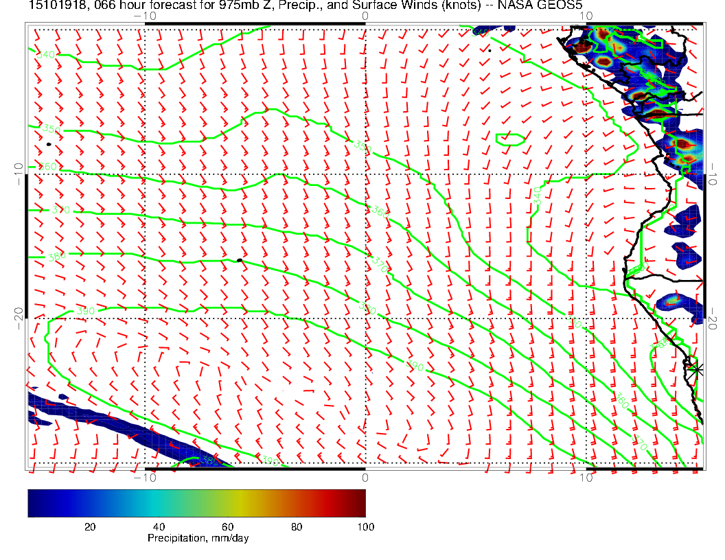Click the 'Precipitation, mm/day' colorbar label
Screen dimensions: 725x560
(198, 539)
